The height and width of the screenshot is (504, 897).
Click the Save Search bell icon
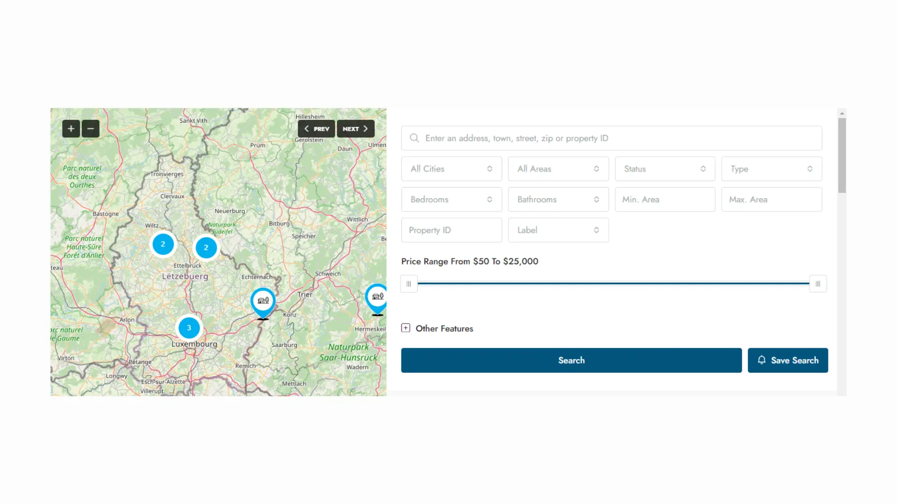(762, 359)
